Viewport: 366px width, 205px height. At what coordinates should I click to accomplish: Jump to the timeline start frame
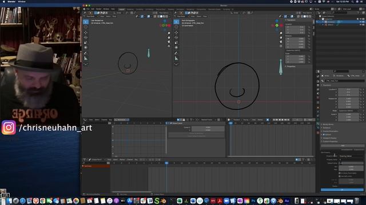pyautogui.click(x=274, y=120)
